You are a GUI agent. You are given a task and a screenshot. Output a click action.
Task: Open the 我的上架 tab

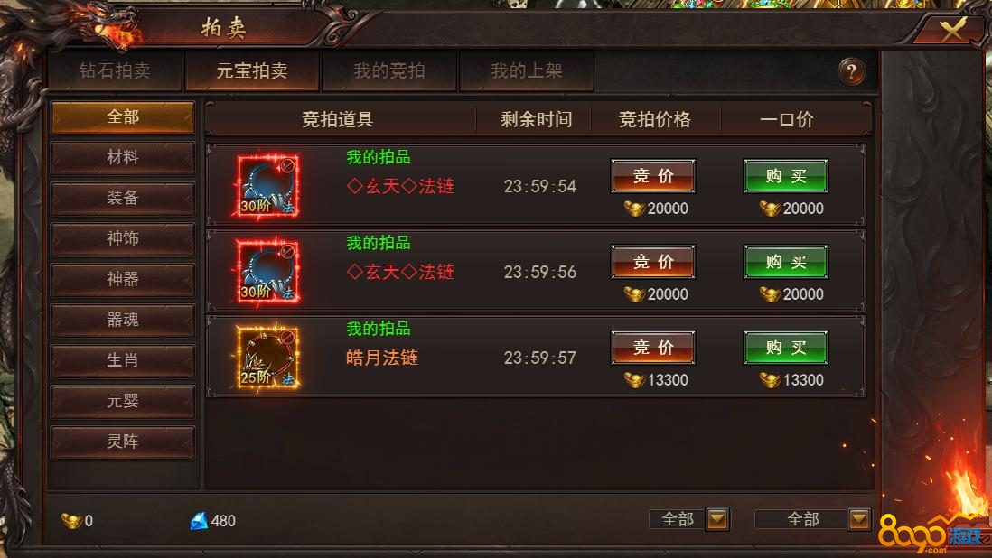pos(527,70)
